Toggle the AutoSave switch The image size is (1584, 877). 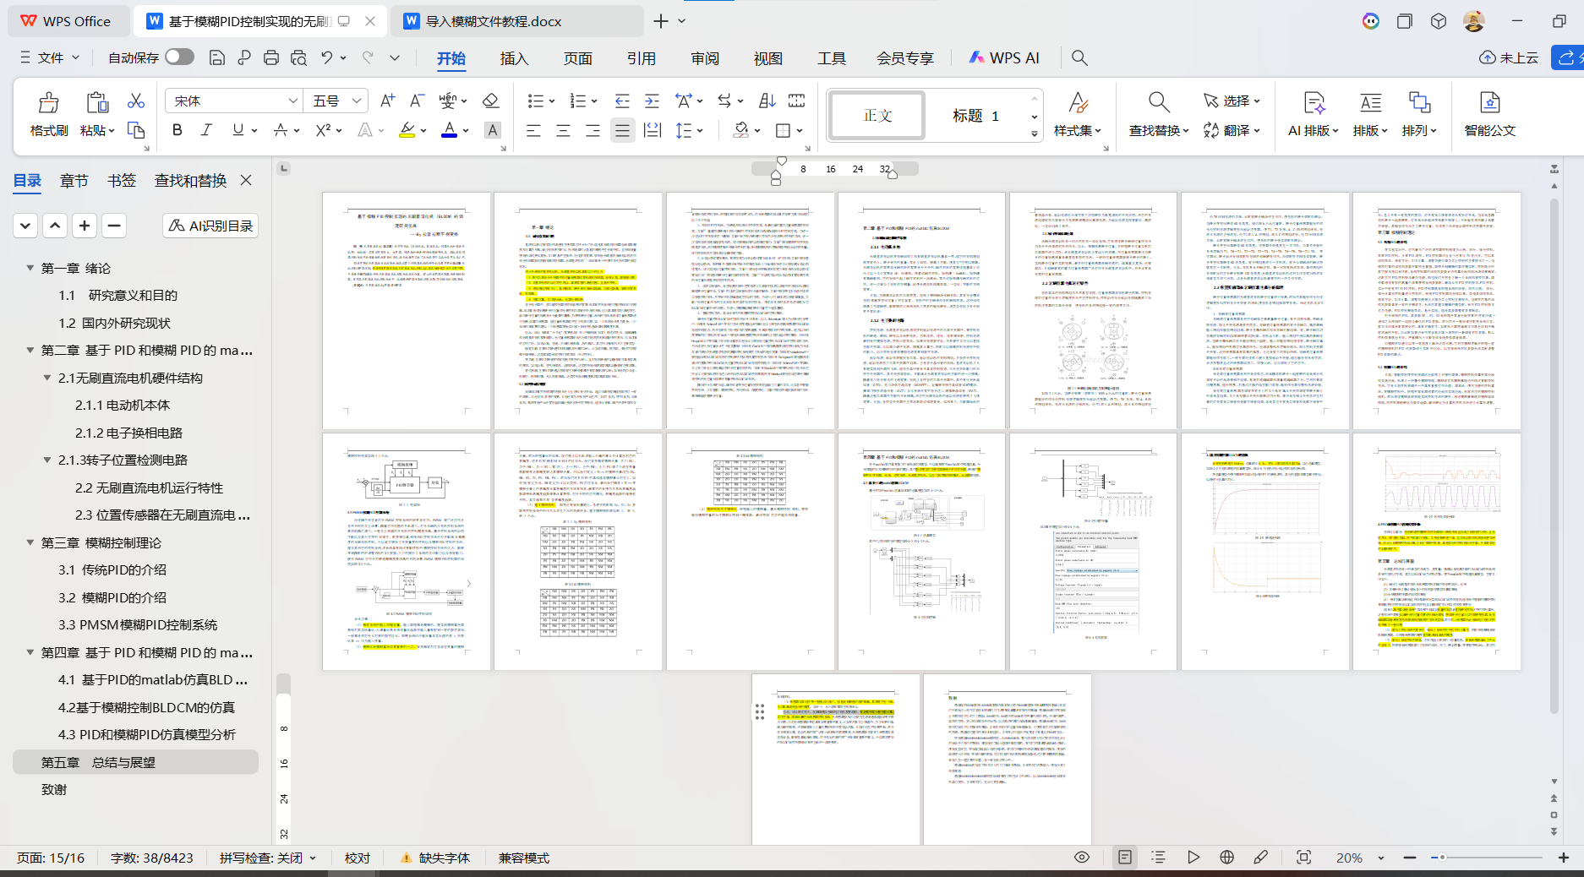pyautogui.click(x=179, y=57)
